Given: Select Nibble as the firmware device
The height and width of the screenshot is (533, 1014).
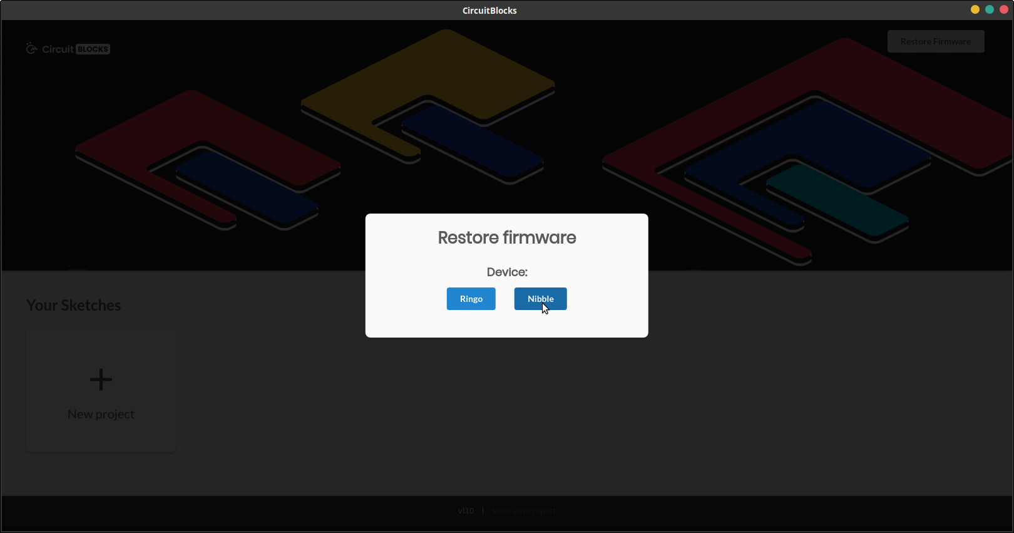Looking at the screenshot, I should tap(540, 299).
